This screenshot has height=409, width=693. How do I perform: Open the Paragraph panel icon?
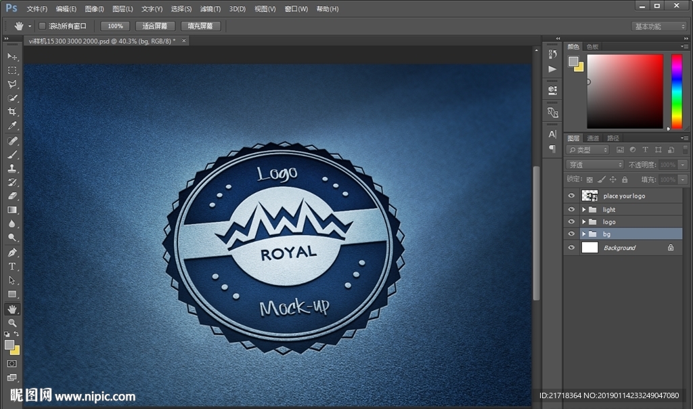click(x=552, y=148)
